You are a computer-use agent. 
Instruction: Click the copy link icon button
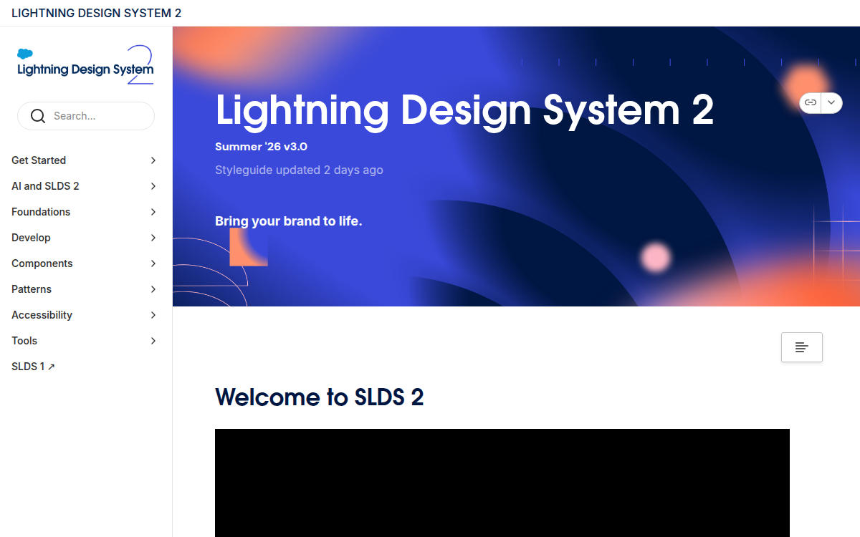tap(811, 102)
